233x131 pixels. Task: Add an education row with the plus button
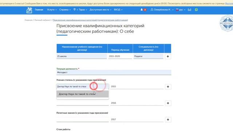click(168, 56)
